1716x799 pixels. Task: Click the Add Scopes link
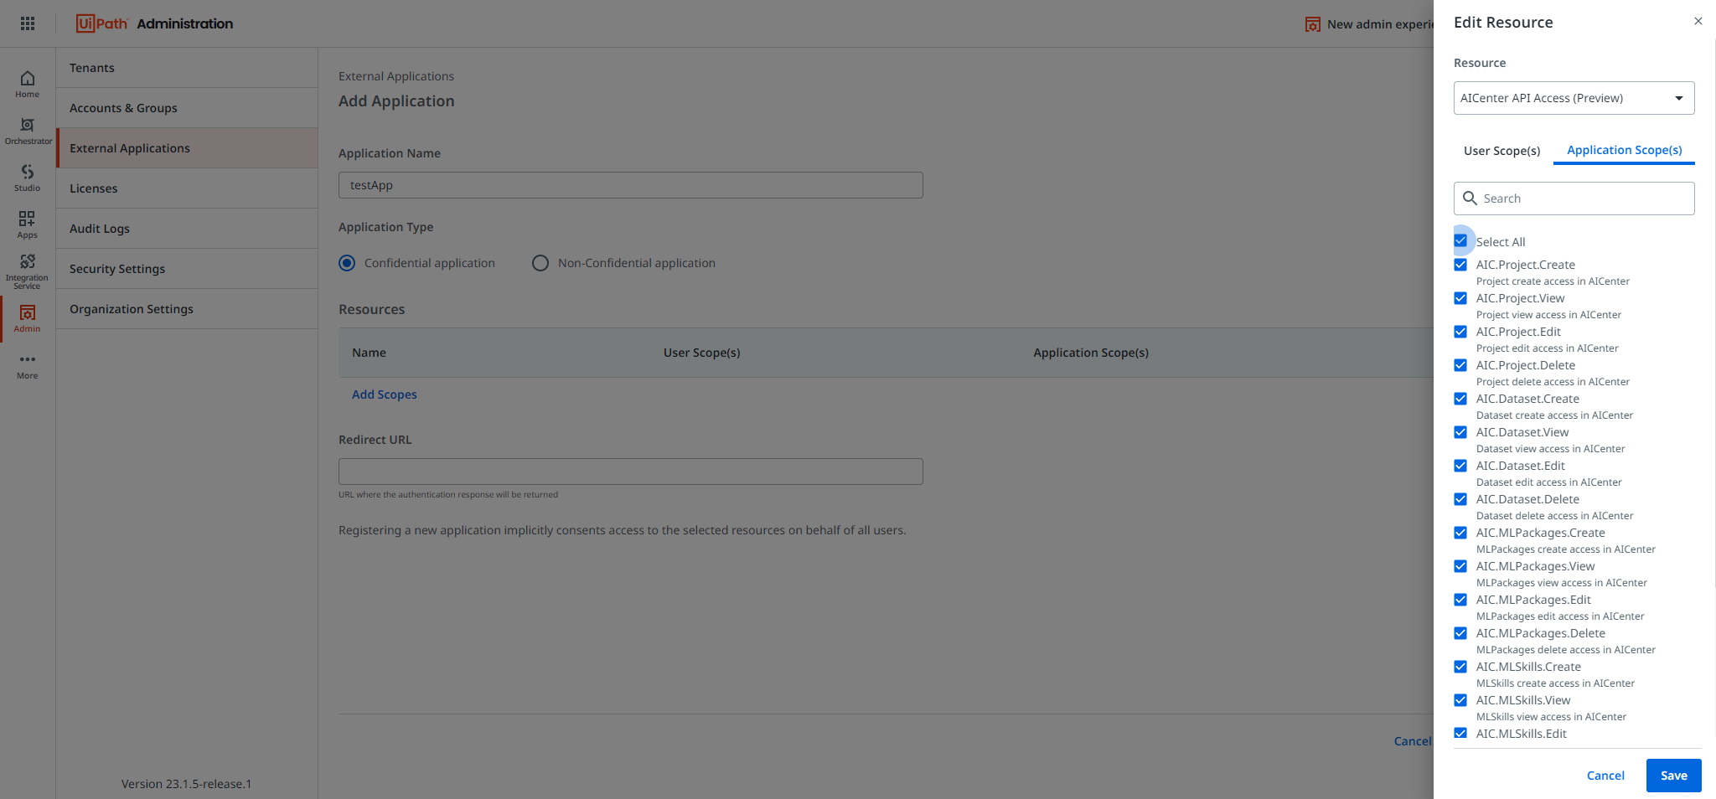pyautogui.click(x=384, y=394)
